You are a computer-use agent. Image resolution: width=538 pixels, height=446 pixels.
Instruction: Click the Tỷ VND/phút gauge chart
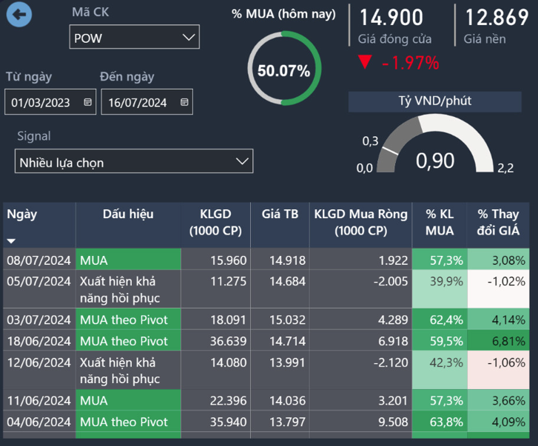(x=435, y=148)
